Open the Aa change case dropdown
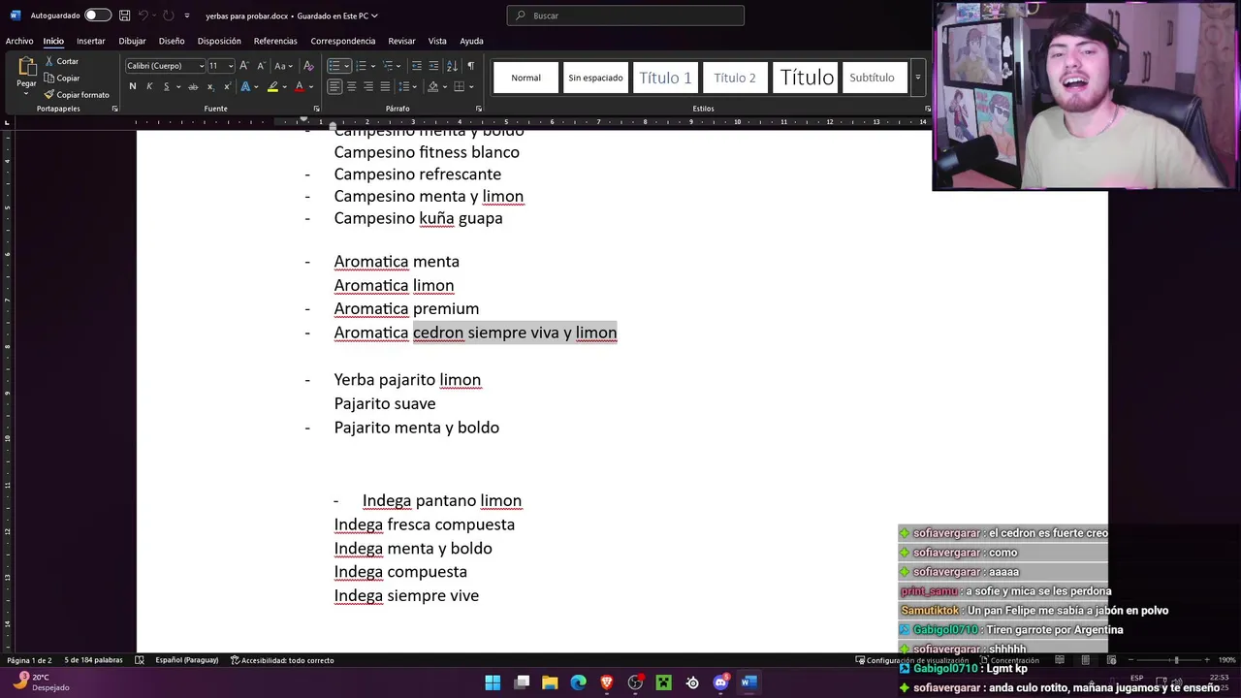Image resolution: width=1241 pixels, height=698 pixels. point(282,66)
